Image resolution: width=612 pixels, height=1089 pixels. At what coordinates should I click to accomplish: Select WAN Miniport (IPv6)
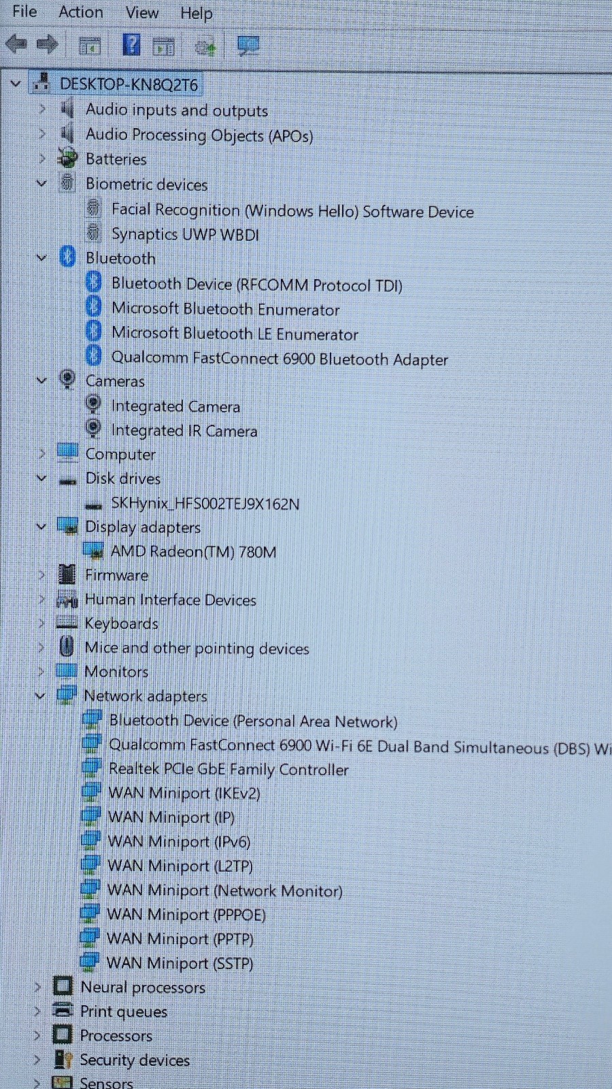180,841
